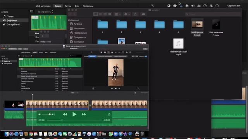The image size is (248, 139).
Task: Skip to previous clip in recorded viewer
Action: tap(112, 88)
